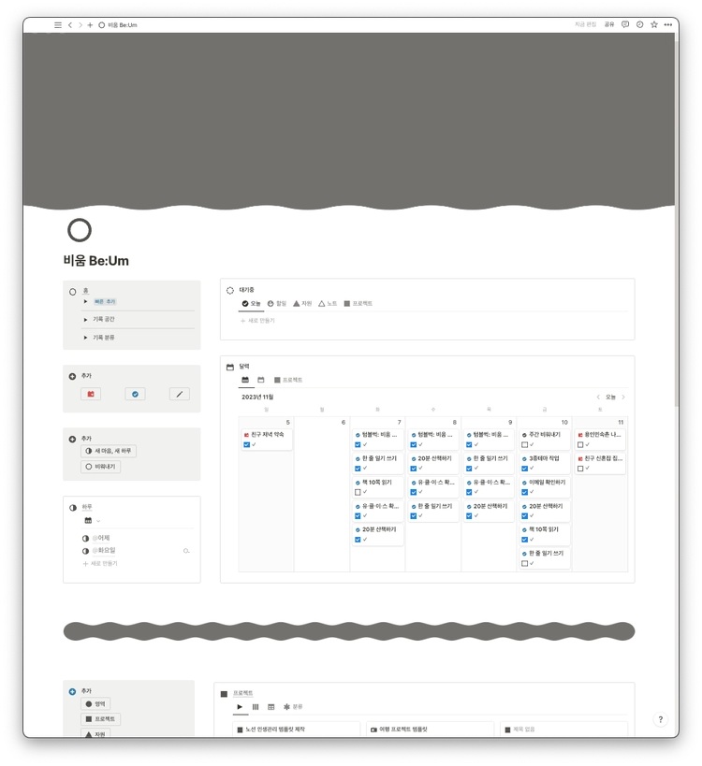The image size is (702, 766).
Task: Uncheck the 친구 저녁 약속 checkbox on day 5
Action: tap(246, 444)
